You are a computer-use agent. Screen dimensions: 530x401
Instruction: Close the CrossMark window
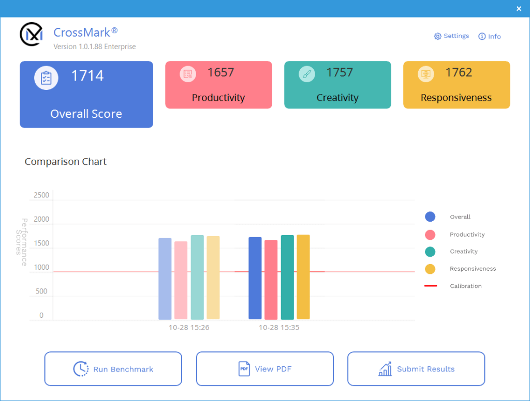pyautogui.click(x=519, y=9)
